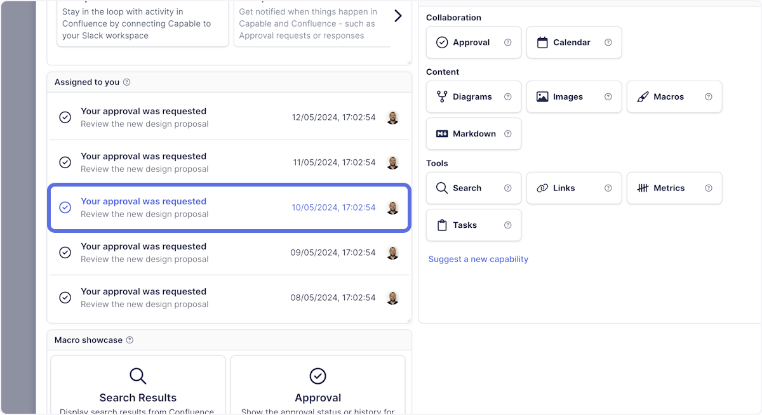Screen dimensions: 762x415
Task: Open the Links tool
Action: 563,188
